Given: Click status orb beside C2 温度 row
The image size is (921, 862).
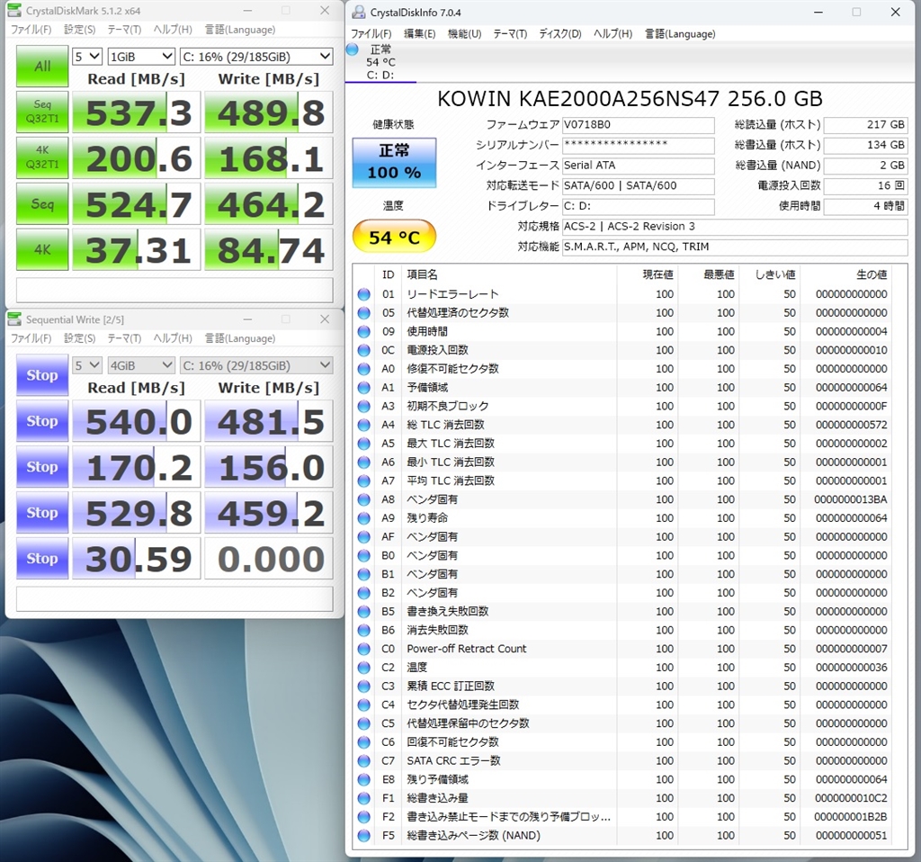Looking at the screenshot, I should tap(363, 668).
